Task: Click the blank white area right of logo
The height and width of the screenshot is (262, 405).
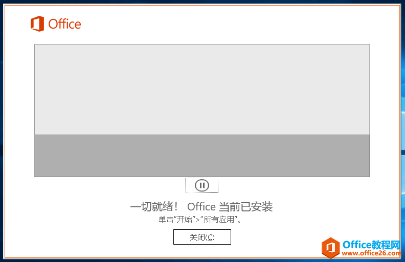Action: tap(230, 24)
